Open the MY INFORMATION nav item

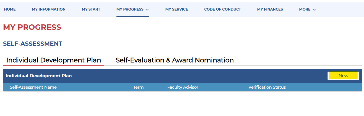point(49,9)
